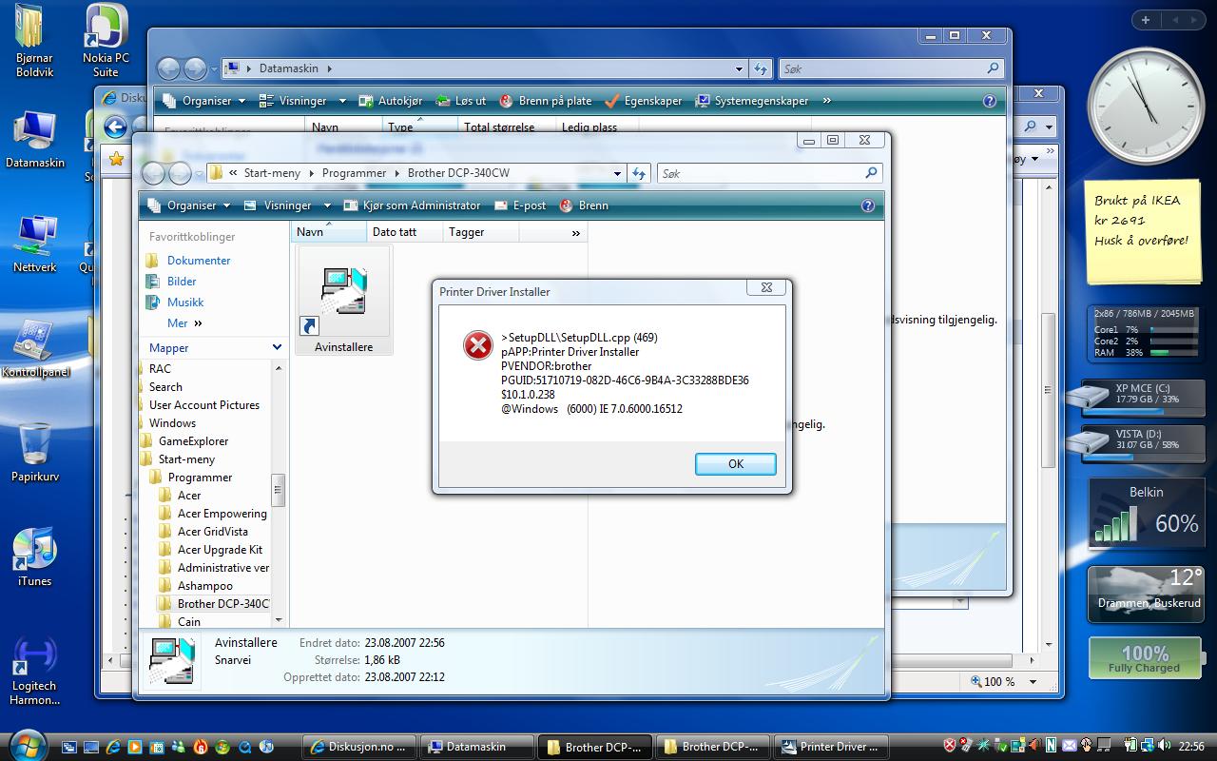The image size is (1217, 761).
Task: Click Start-meny breadcrumb in address bar
Action: pyautogui.click(x=272, y=173)
